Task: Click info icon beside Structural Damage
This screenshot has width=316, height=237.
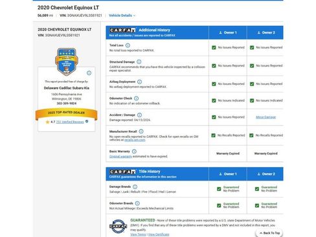Action: point(139,62)
